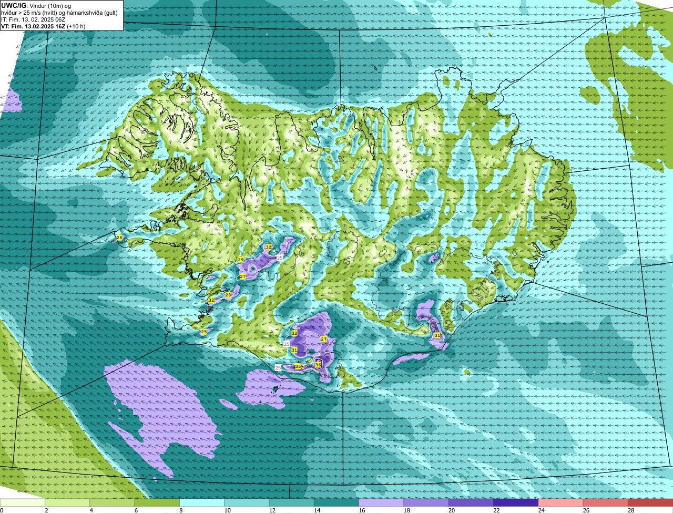Pick the medium teal 12–14 legend swatch
This screenshot has height=514, width=673.
pyautogui.click(x=291, y=502)
